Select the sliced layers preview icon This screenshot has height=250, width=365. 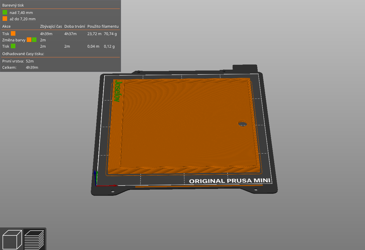[34, 239]
